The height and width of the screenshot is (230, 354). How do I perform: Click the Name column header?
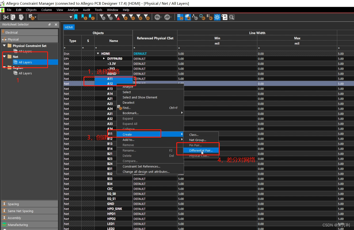click(x=114, y=41)
